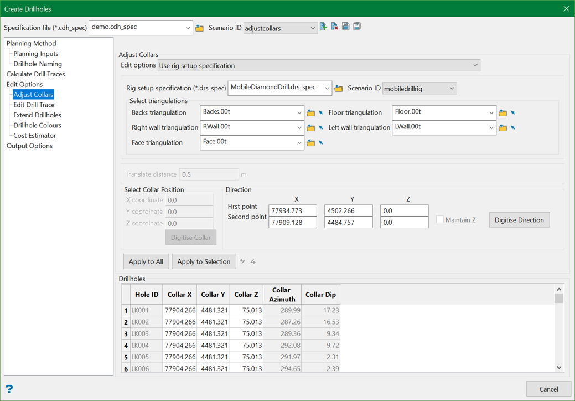Image resolution: width=575 pixels, height=401 pixels.
Task: Enable the Maintain Z checkbox
Action: (x=440, y=220)
